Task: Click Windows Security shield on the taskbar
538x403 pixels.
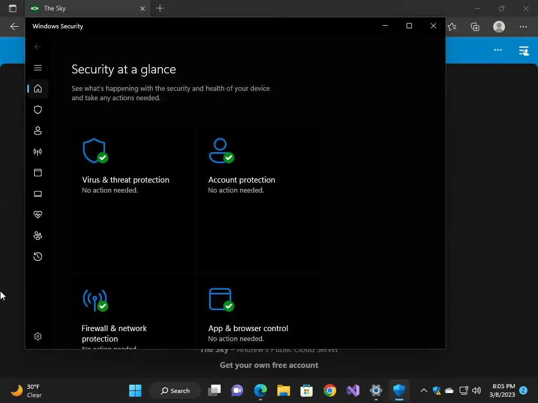Action: point(399,390)
